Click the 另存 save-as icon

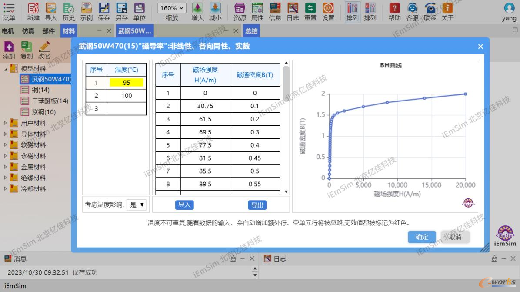pos(122,12)
